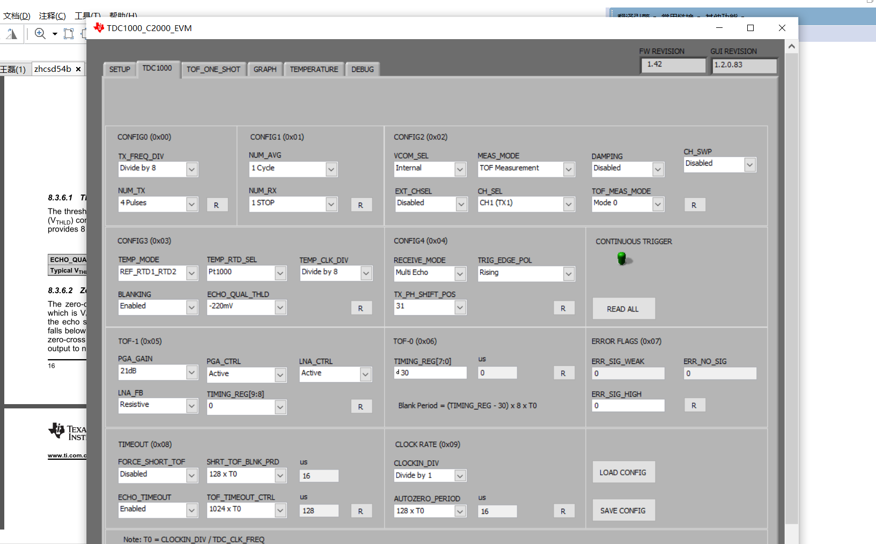Screen dimensions: 876x544
Task: Click R button for TOF-1 register
Action: (x=361, y=407)
